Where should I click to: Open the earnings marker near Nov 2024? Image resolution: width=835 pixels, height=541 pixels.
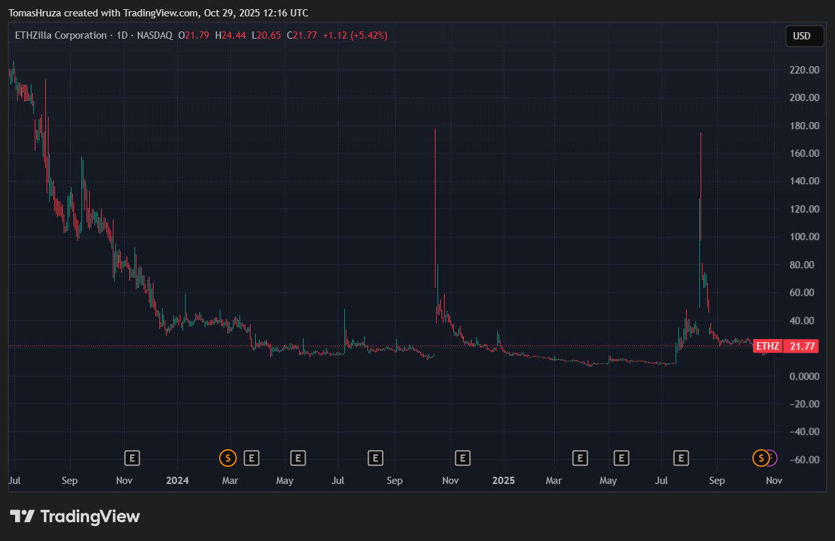[463, 458]
